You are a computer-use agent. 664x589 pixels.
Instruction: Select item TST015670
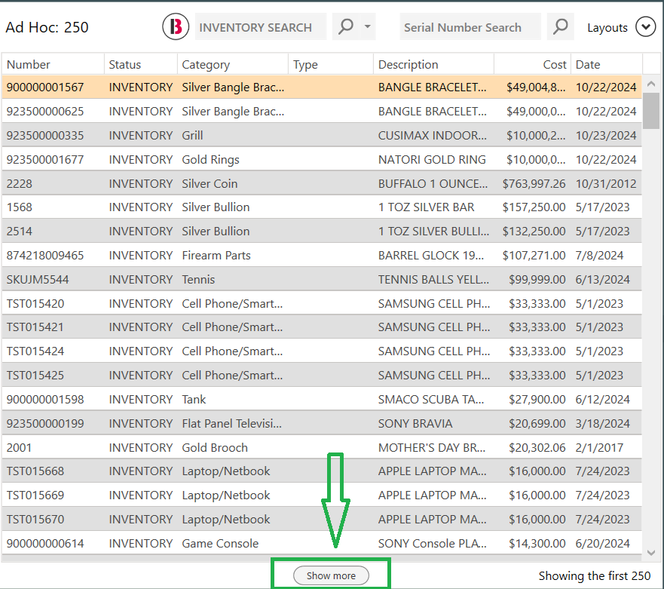tap(322, 519)
